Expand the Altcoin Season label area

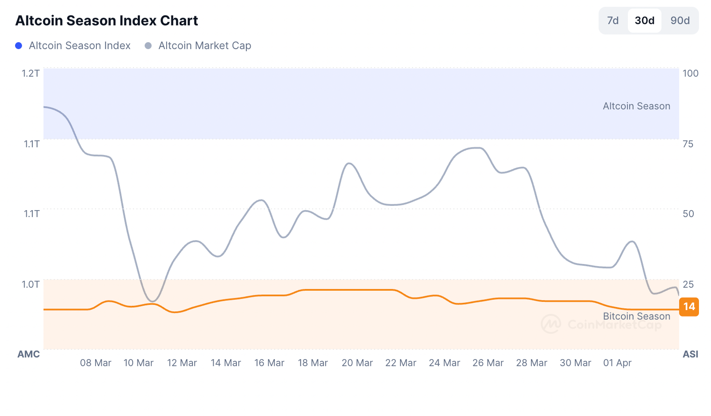point(637,106)
